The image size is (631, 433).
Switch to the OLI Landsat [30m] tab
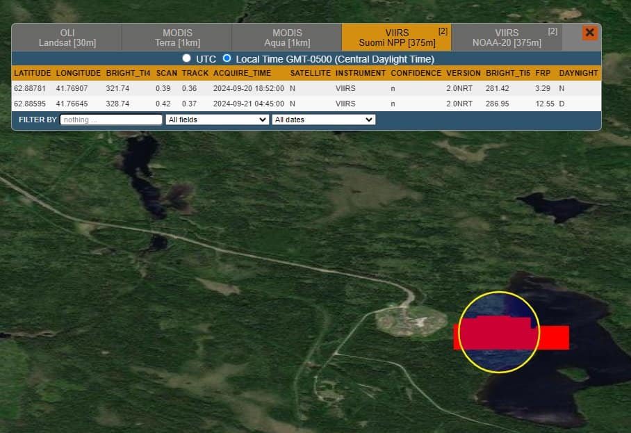point(67,38)
